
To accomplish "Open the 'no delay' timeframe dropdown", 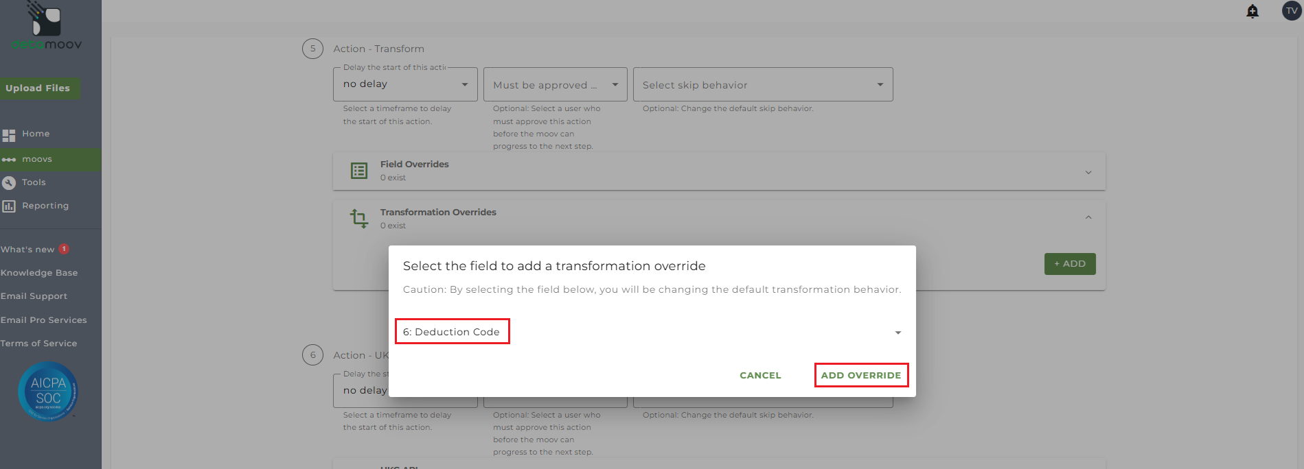I will 405,84.
